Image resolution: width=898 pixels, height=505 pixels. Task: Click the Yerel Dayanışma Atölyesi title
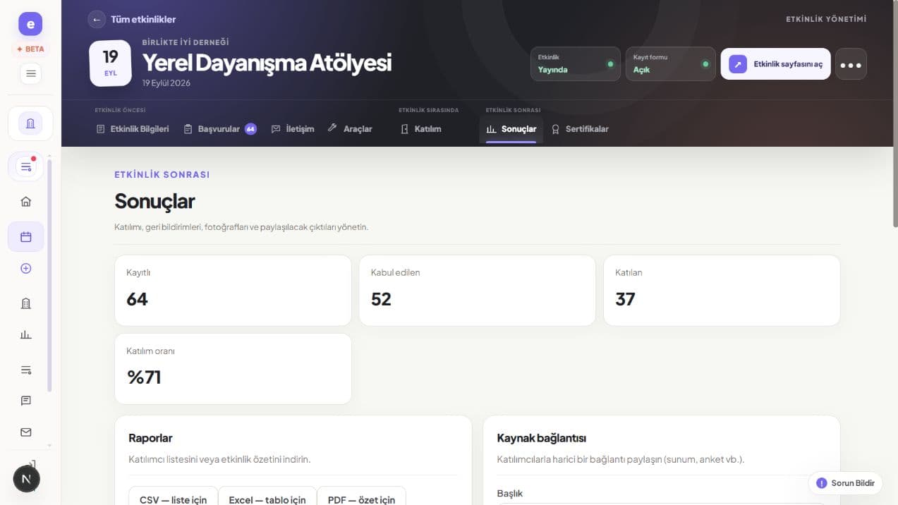267,63
